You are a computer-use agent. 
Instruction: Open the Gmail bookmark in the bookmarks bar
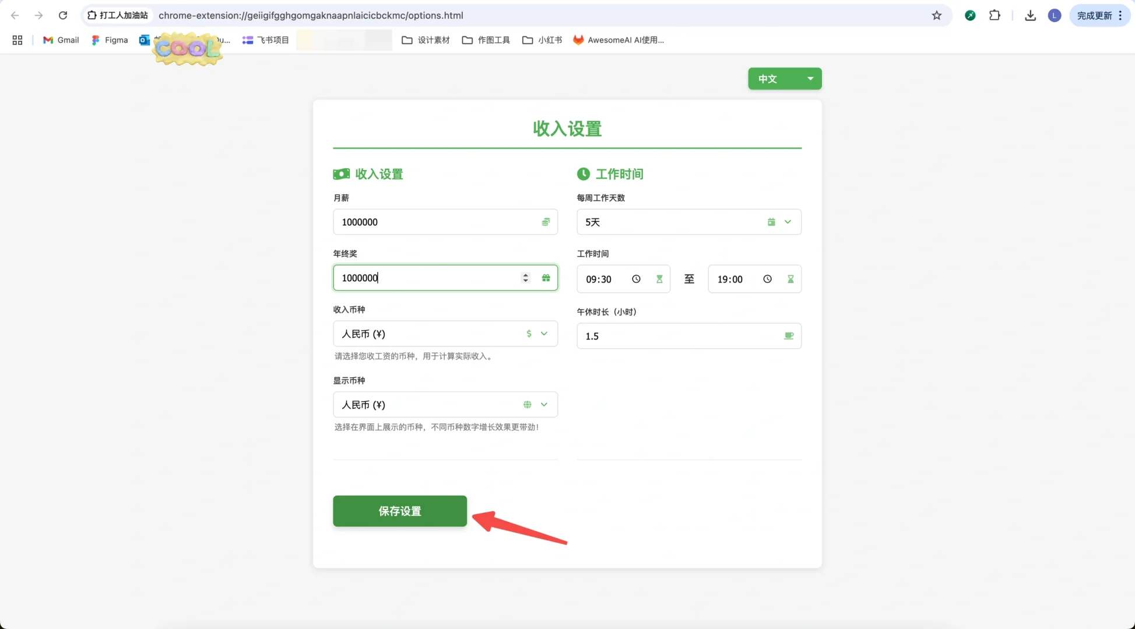(x=60, y=40)
